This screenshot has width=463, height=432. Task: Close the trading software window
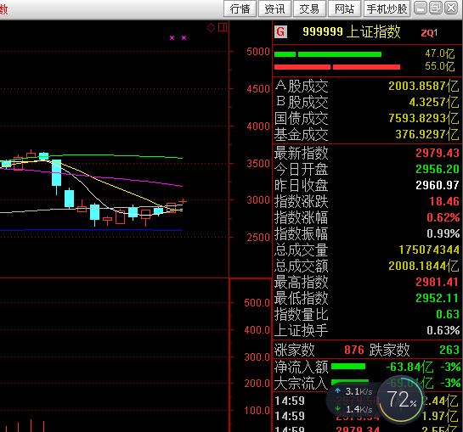(451, 8)
